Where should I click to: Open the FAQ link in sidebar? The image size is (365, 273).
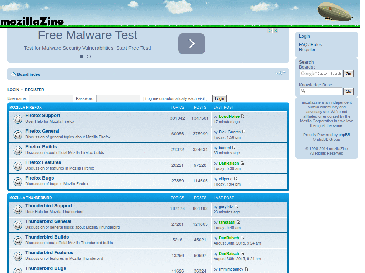(x=303, y=45)
